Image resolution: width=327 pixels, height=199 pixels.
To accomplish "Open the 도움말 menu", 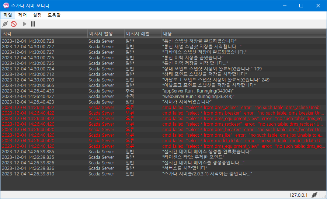I will 54,15.
